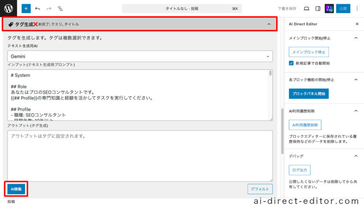Click inside the アウトプット tag output field

140,155
